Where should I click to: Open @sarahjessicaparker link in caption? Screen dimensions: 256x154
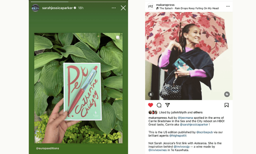tap(194, 124)
